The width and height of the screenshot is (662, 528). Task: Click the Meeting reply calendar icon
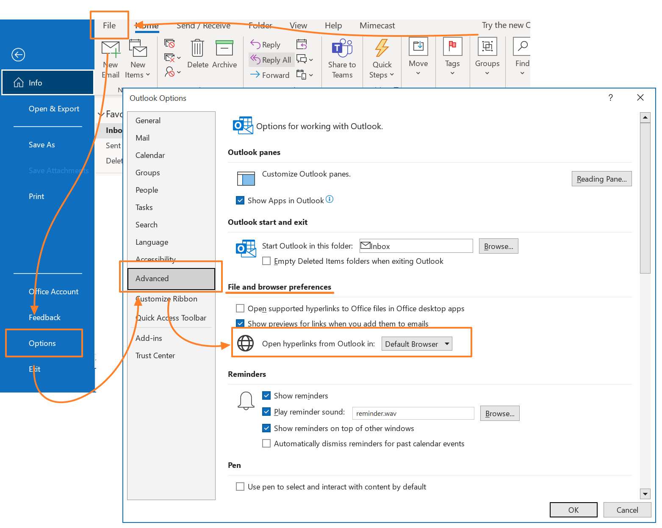[302, 44]
